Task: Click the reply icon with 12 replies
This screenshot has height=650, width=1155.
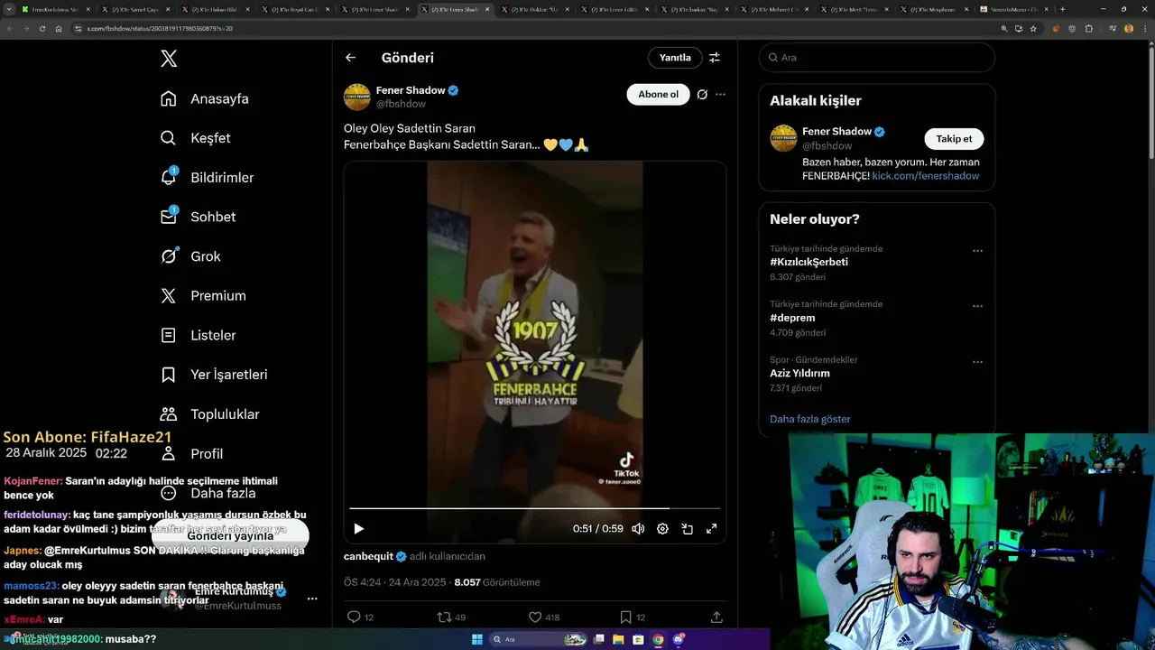Action: tap(354, 617)
